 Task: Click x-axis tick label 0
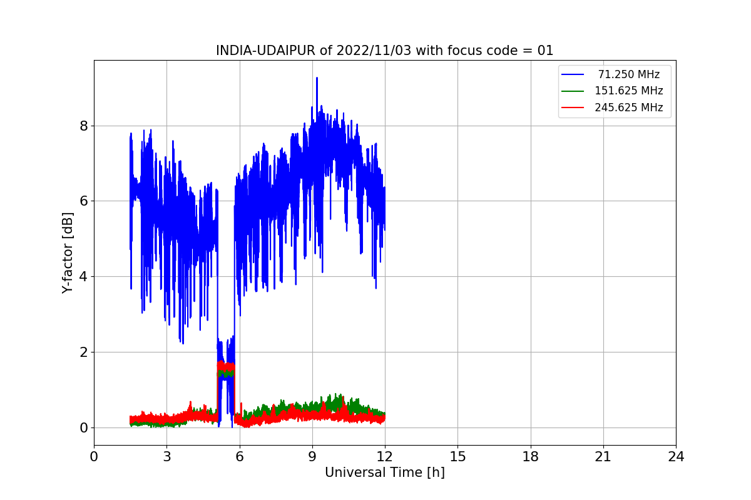pyautogui.click(x=94, y=457)
